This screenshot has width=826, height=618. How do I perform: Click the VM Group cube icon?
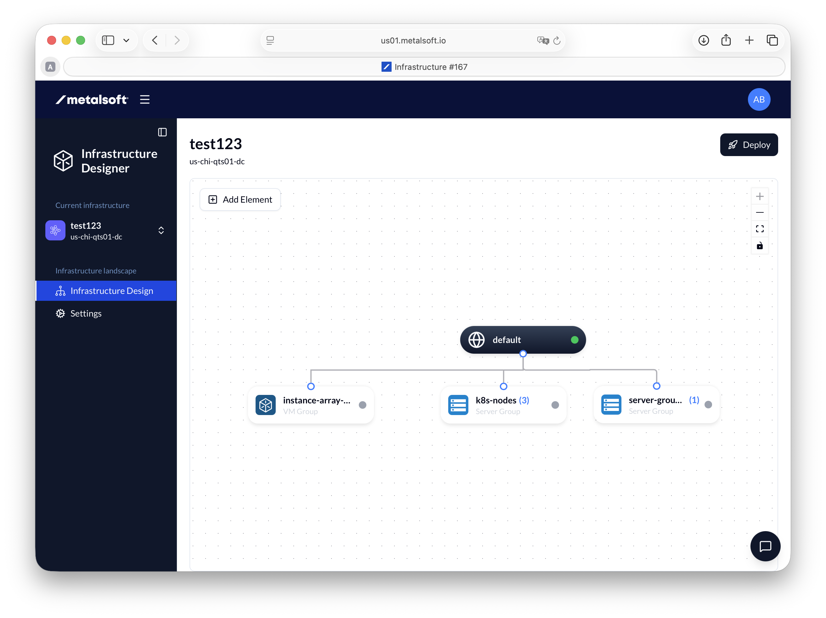click(265, 405)
